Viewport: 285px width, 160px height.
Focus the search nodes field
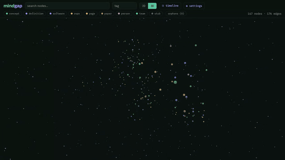coord(67,6)
